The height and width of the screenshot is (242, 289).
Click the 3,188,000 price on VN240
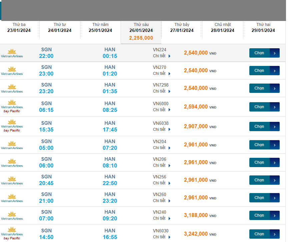click(x=196, y=215)
